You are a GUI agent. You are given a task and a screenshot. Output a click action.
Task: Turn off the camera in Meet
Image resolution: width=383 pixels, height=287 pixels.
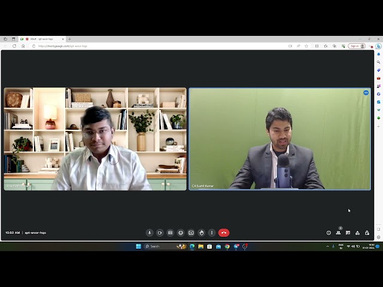[160, 233]
